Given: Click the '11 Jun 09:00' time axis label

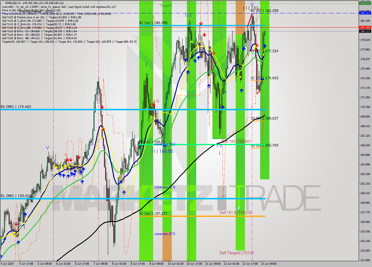Looking at the screenshot, I should (213, 264).
